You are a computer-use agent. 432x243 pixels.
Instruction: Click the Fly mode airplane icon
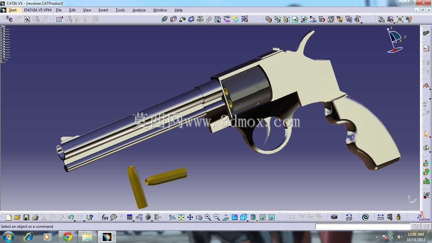(172, 217)
